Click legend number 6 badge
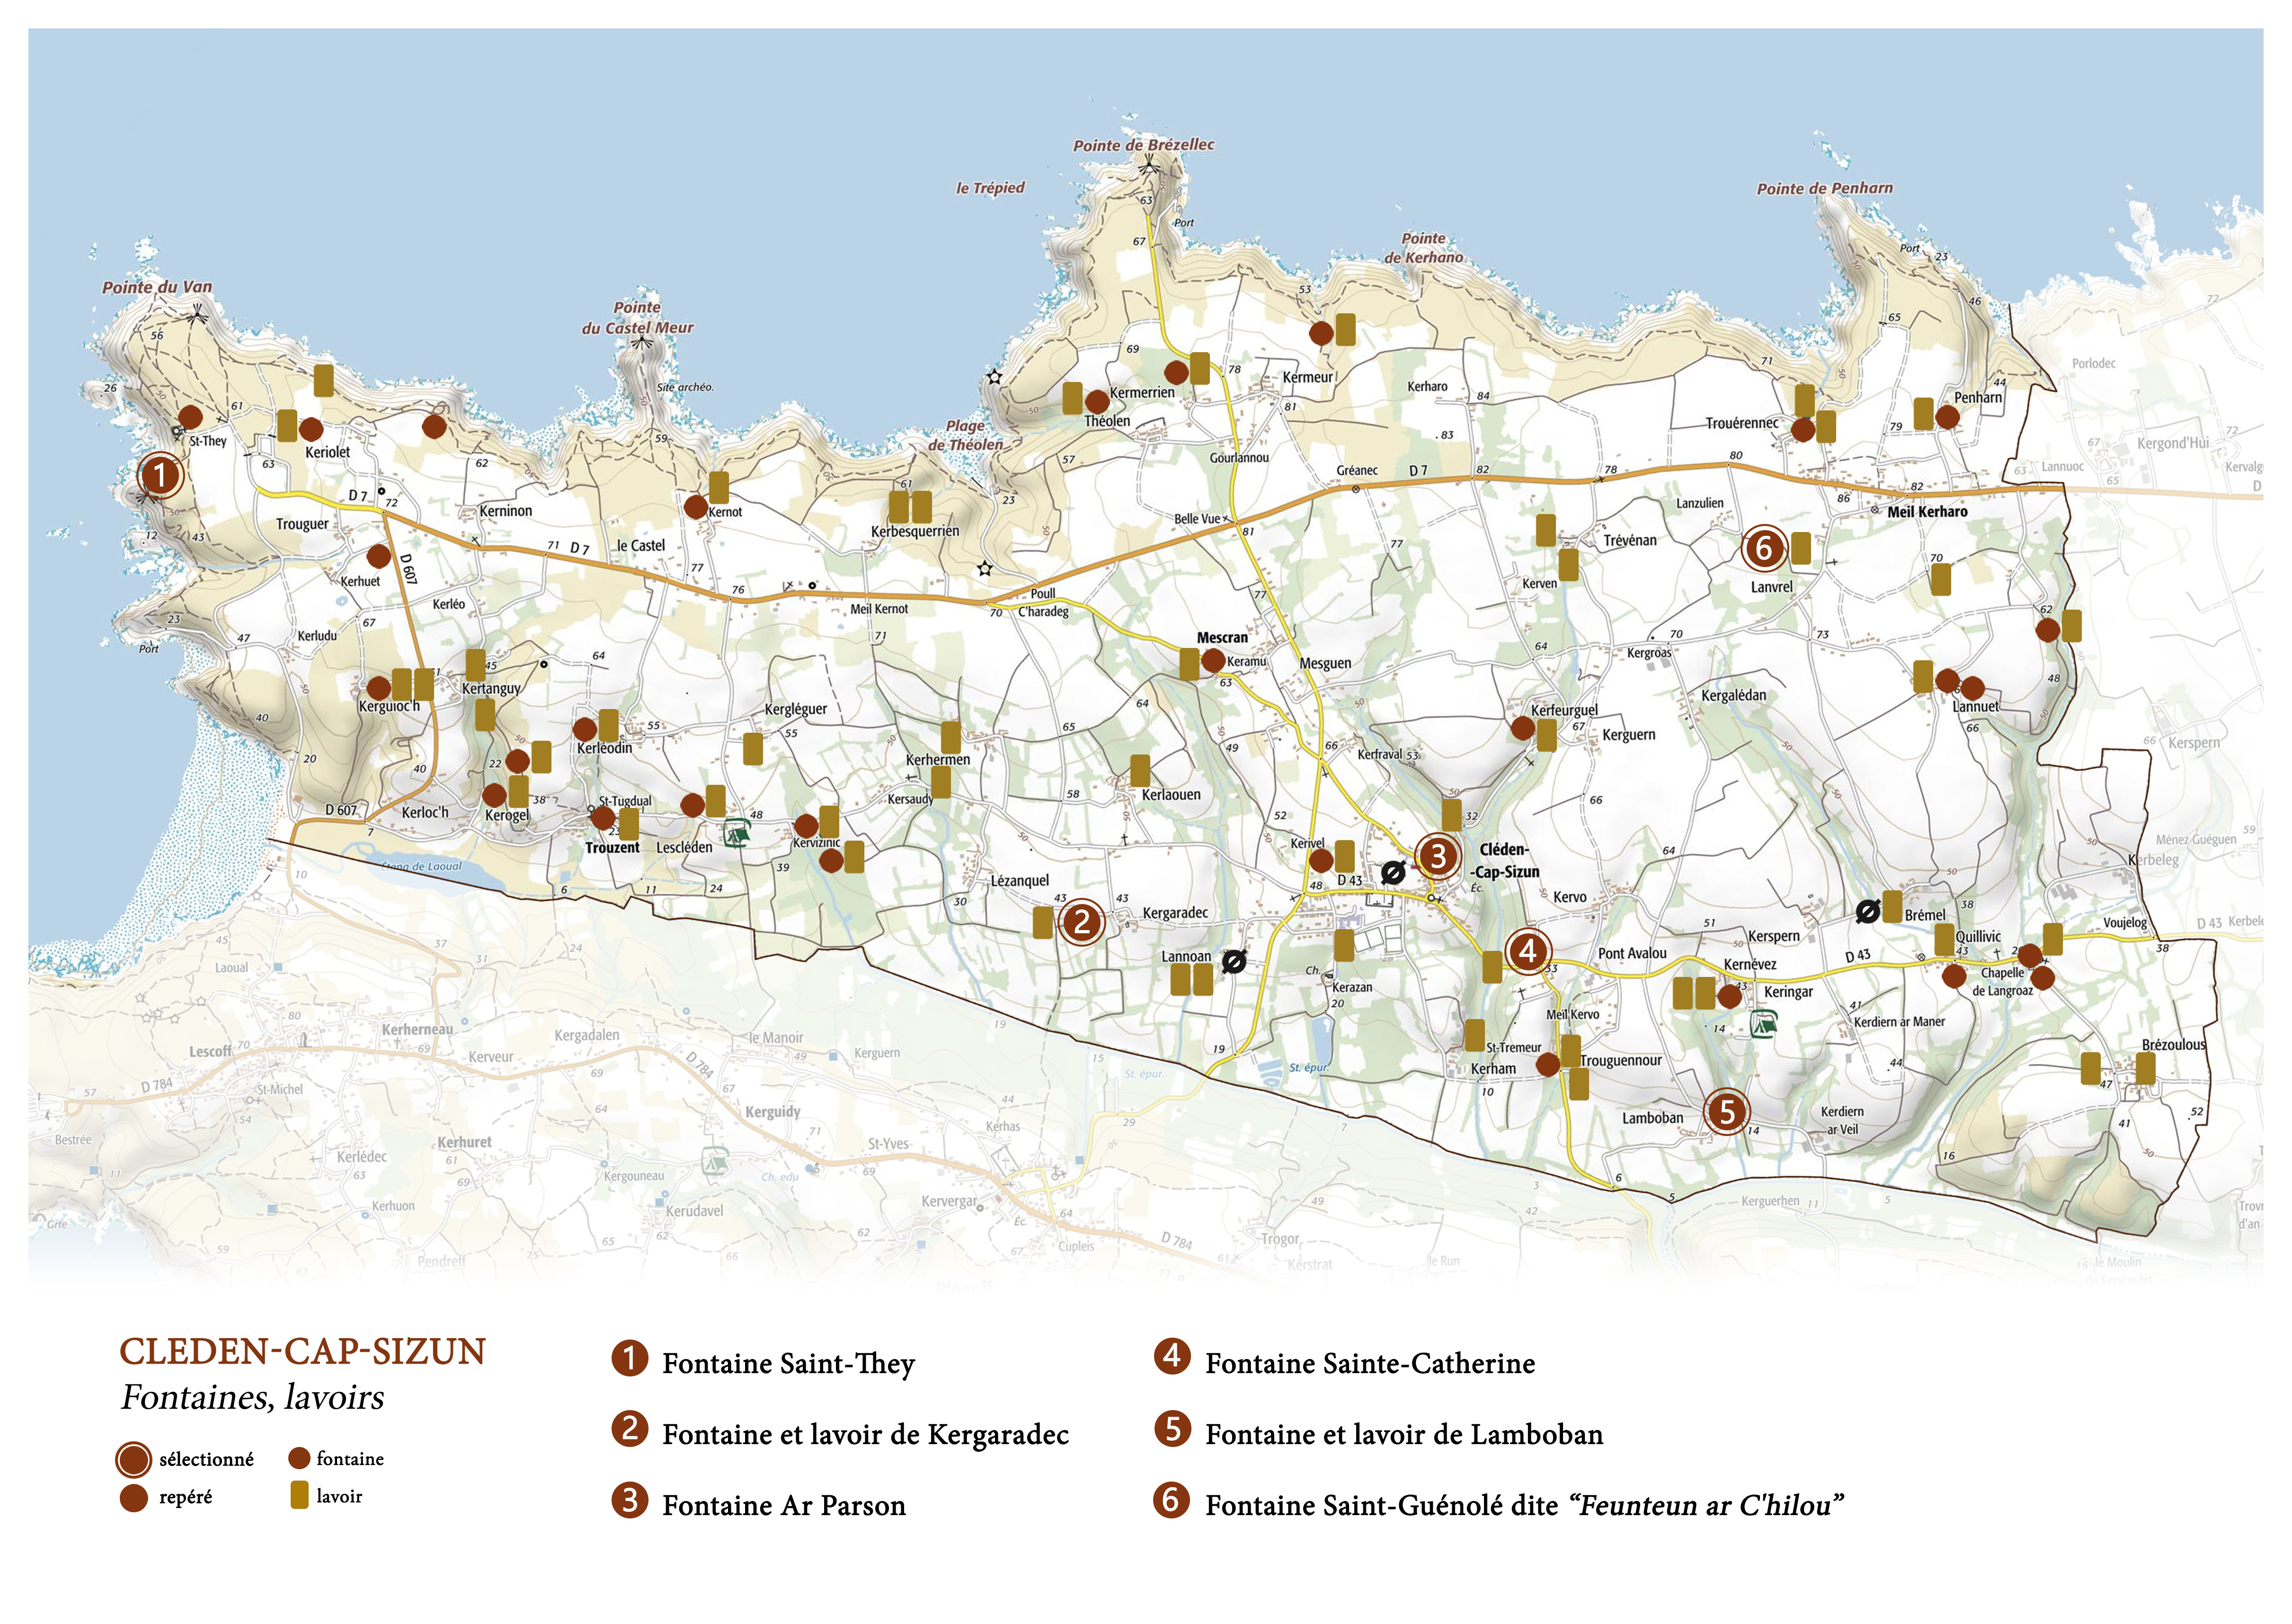Screen dimensions: 2292x1624 coord(1171,1500)
